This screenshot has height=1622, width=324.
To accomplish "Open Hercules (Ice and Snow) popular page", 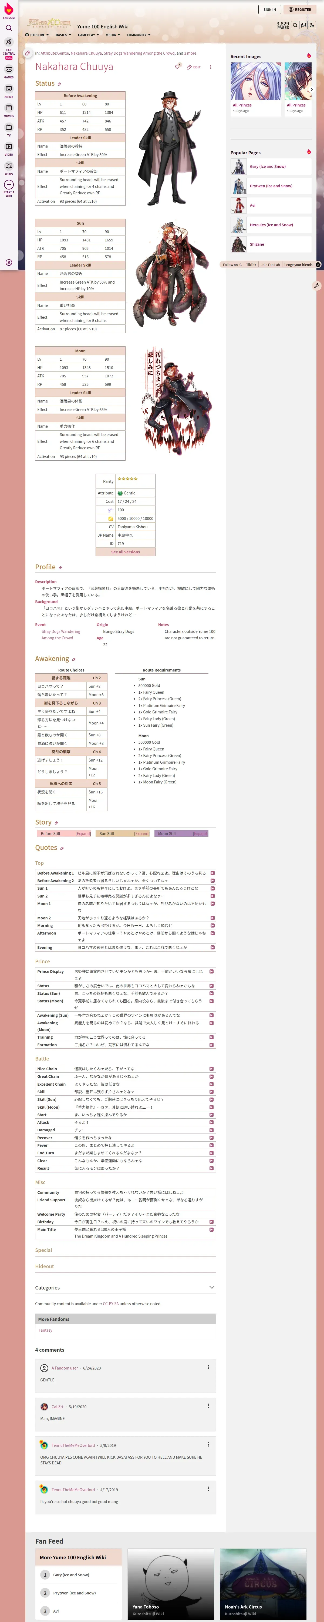I will pos(271,225).
